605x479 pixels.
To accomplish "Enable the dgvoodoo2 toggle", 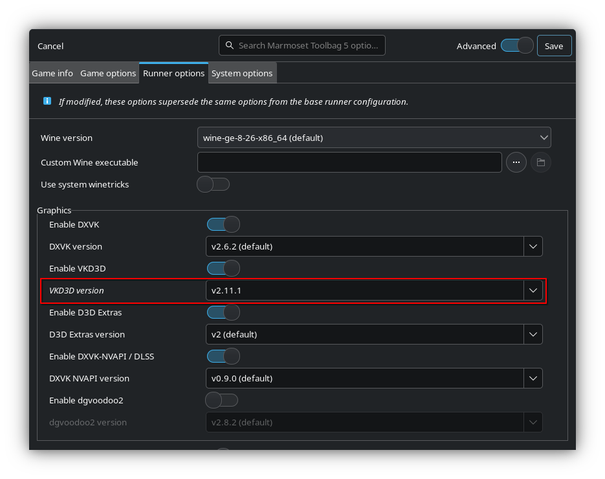I will pyautogui.click(x=221, y=400).
